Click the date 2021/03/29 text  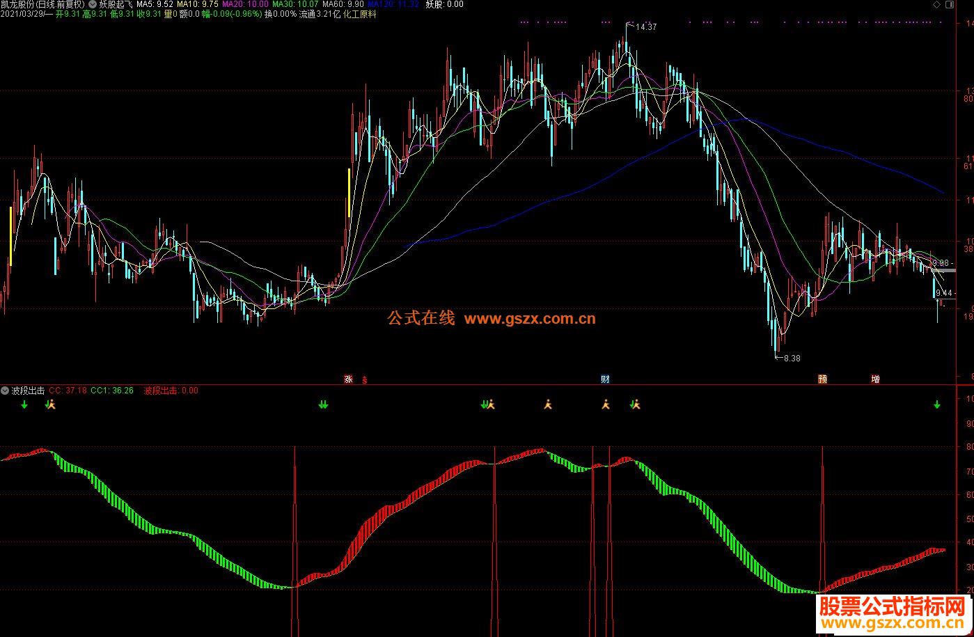click(23, 14)
